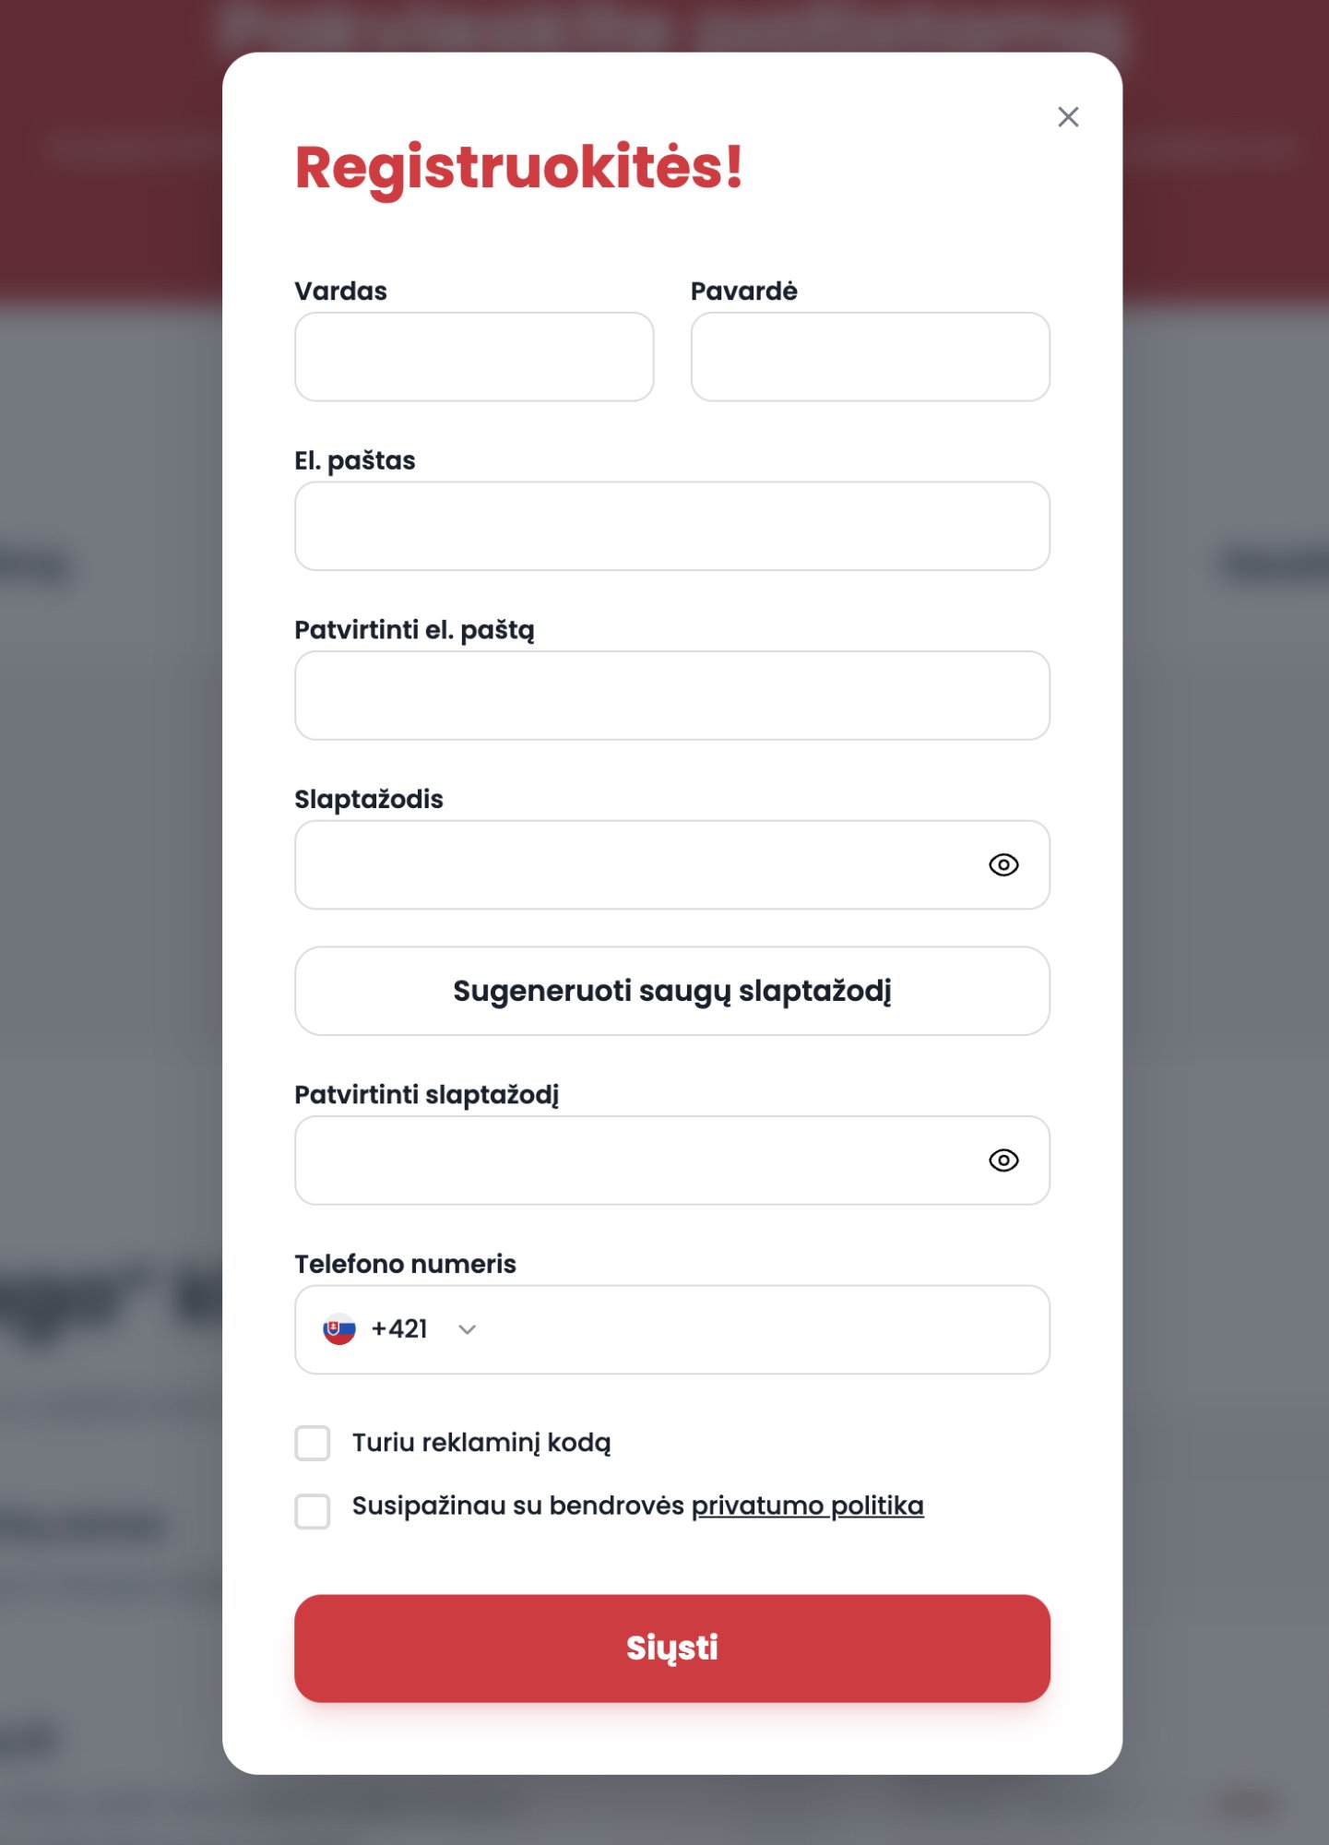This screenshot has height=1845, width=1329.
Task: Open the privatumo politika link
Action: pos(807,1506)
